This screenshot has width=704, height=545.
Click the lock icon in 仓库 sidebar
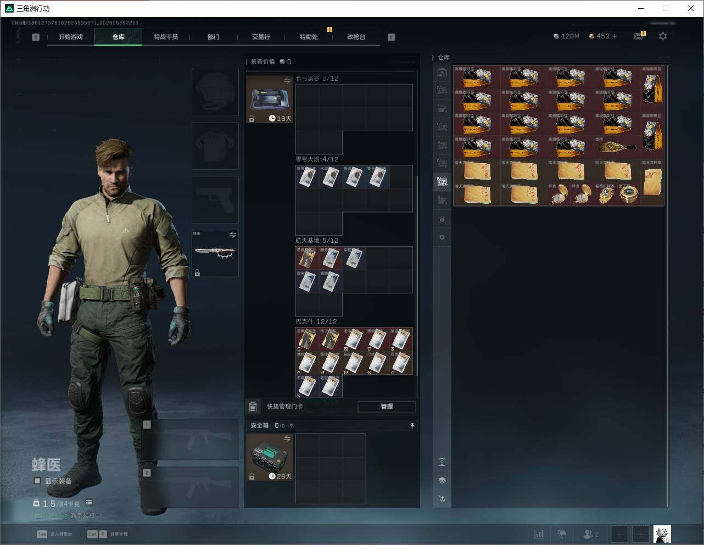point(442,219)
